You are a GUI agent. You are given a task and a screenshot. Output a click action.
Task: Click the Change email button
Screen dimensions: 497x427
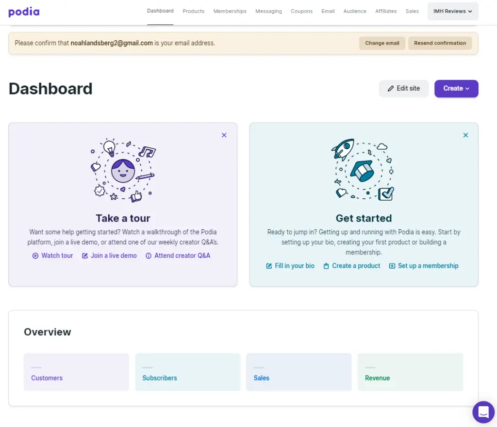coord(382,43)
